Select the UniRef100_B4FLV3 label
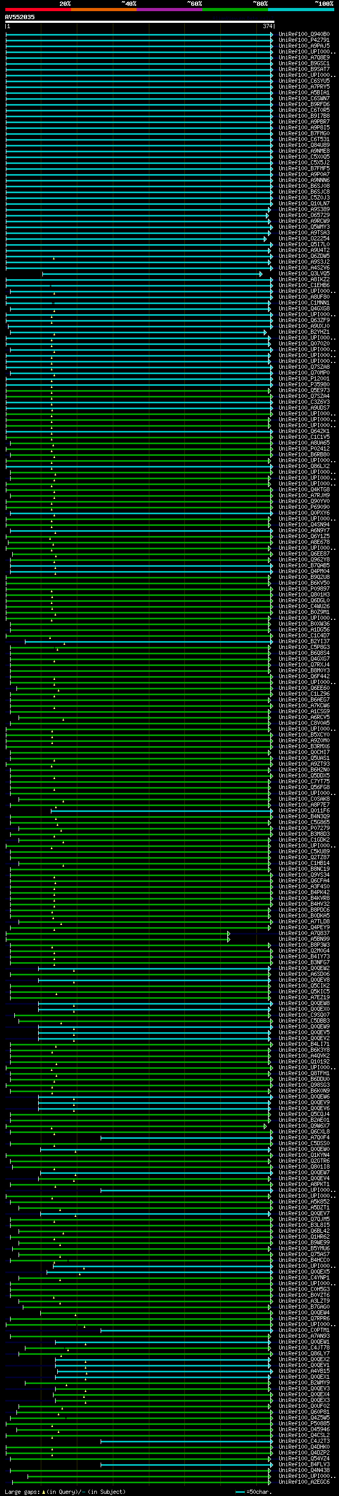 304,1464
